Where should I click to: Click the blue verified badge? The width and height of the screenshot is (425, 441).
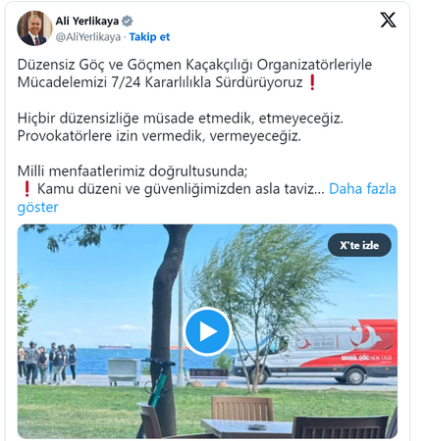(128, 22)
